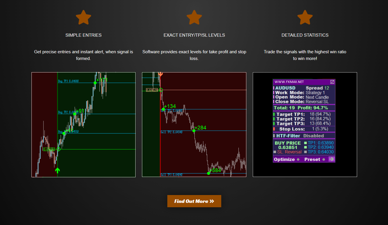Toggle the Preset round indicator
388x225 pixels.
click(323, 160)
